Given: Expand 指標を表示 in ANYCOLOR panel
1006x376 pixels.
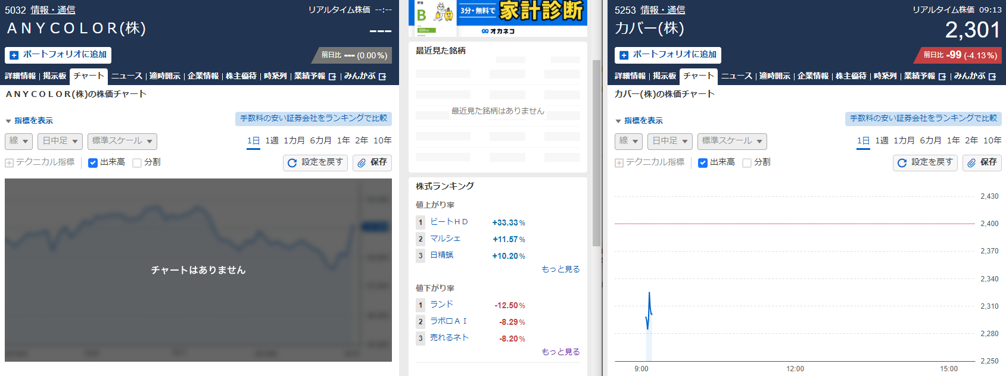Looking at the screenshot, I should coord(29,121).
